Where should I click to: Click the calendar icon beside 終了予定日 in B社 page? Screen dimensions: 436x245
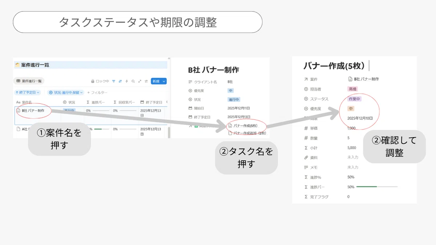(190, 117)
